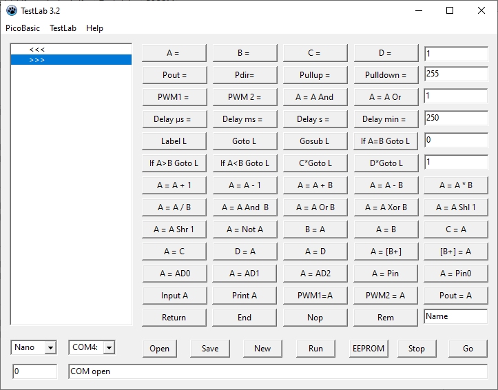Viewport: 498px width, 390px height.
Task: Click the TestLab app icon in title bar
Action: (12, 10)
